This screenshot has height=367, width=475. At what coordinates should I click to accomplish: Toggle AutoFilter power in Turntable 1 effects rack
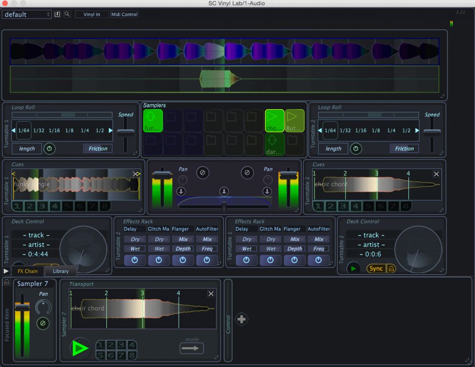(319, 260)
